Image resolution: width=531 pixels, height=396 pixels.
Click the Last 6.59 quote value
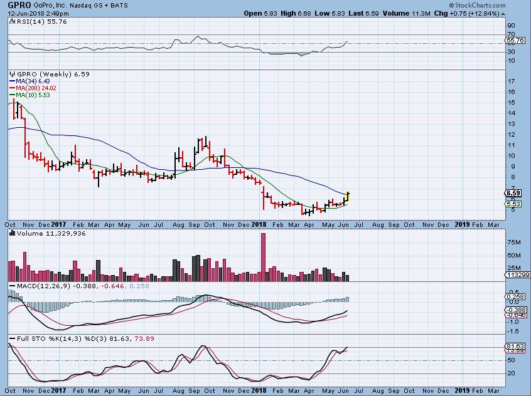(363, 14)
